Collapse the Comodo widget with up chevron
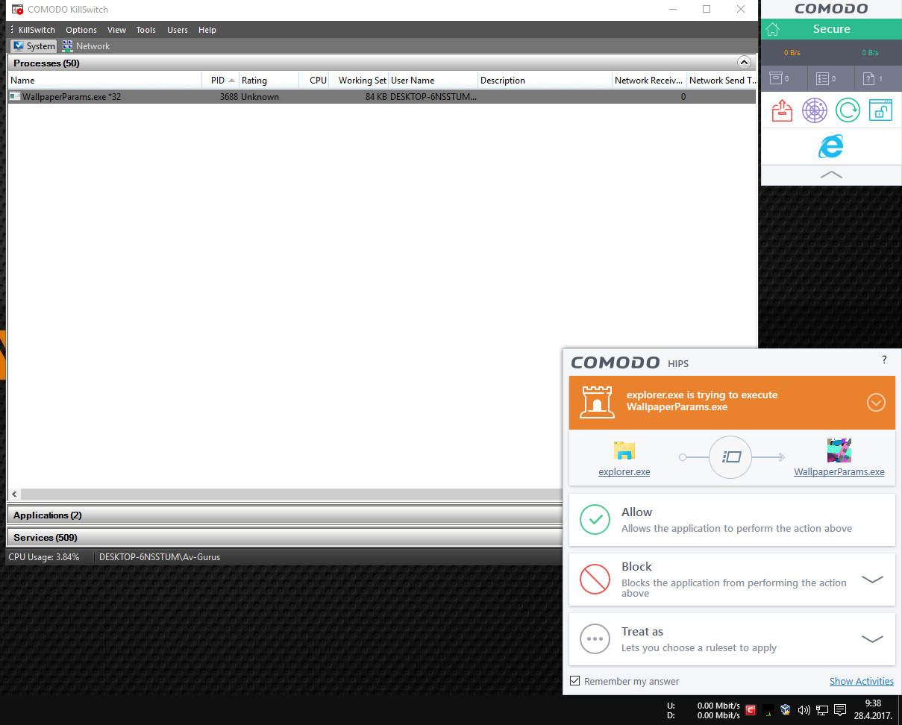 click(831, 175)
